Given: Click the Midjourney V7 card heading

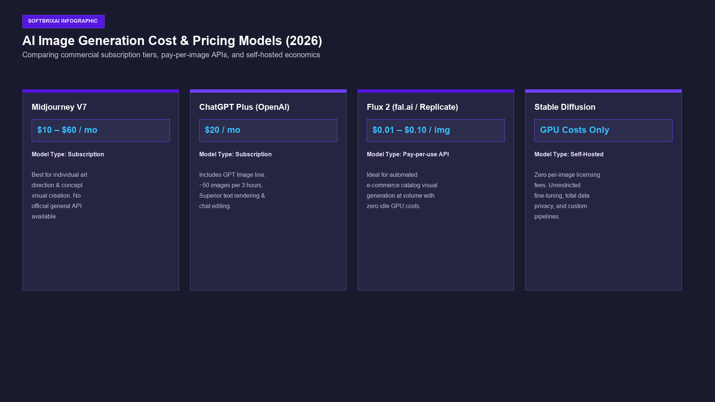Looking at the screenshot, I should point(59,107).
